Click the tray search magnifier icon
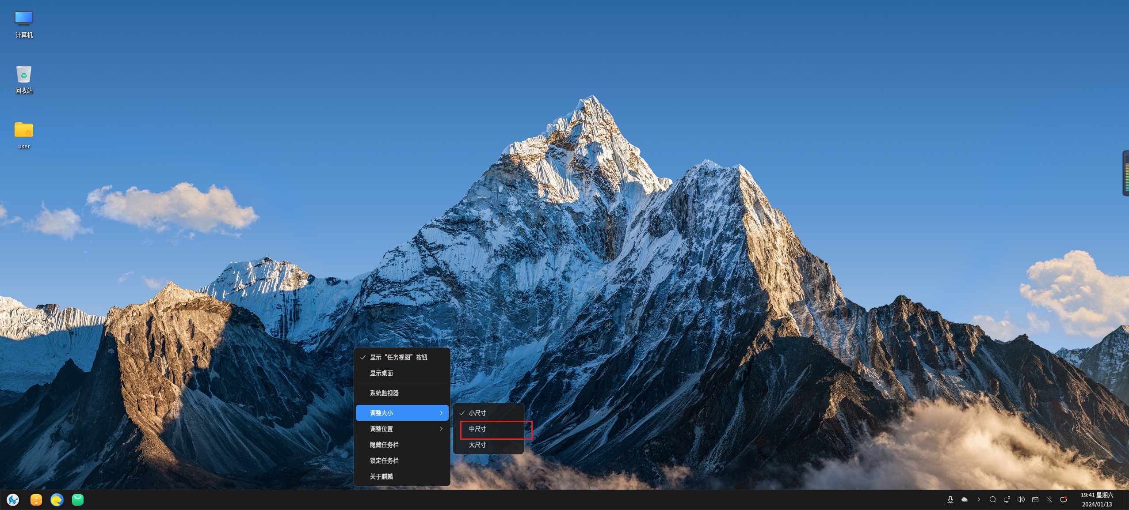The width and height of the screenshot is (1129, 510). [992, 499]
